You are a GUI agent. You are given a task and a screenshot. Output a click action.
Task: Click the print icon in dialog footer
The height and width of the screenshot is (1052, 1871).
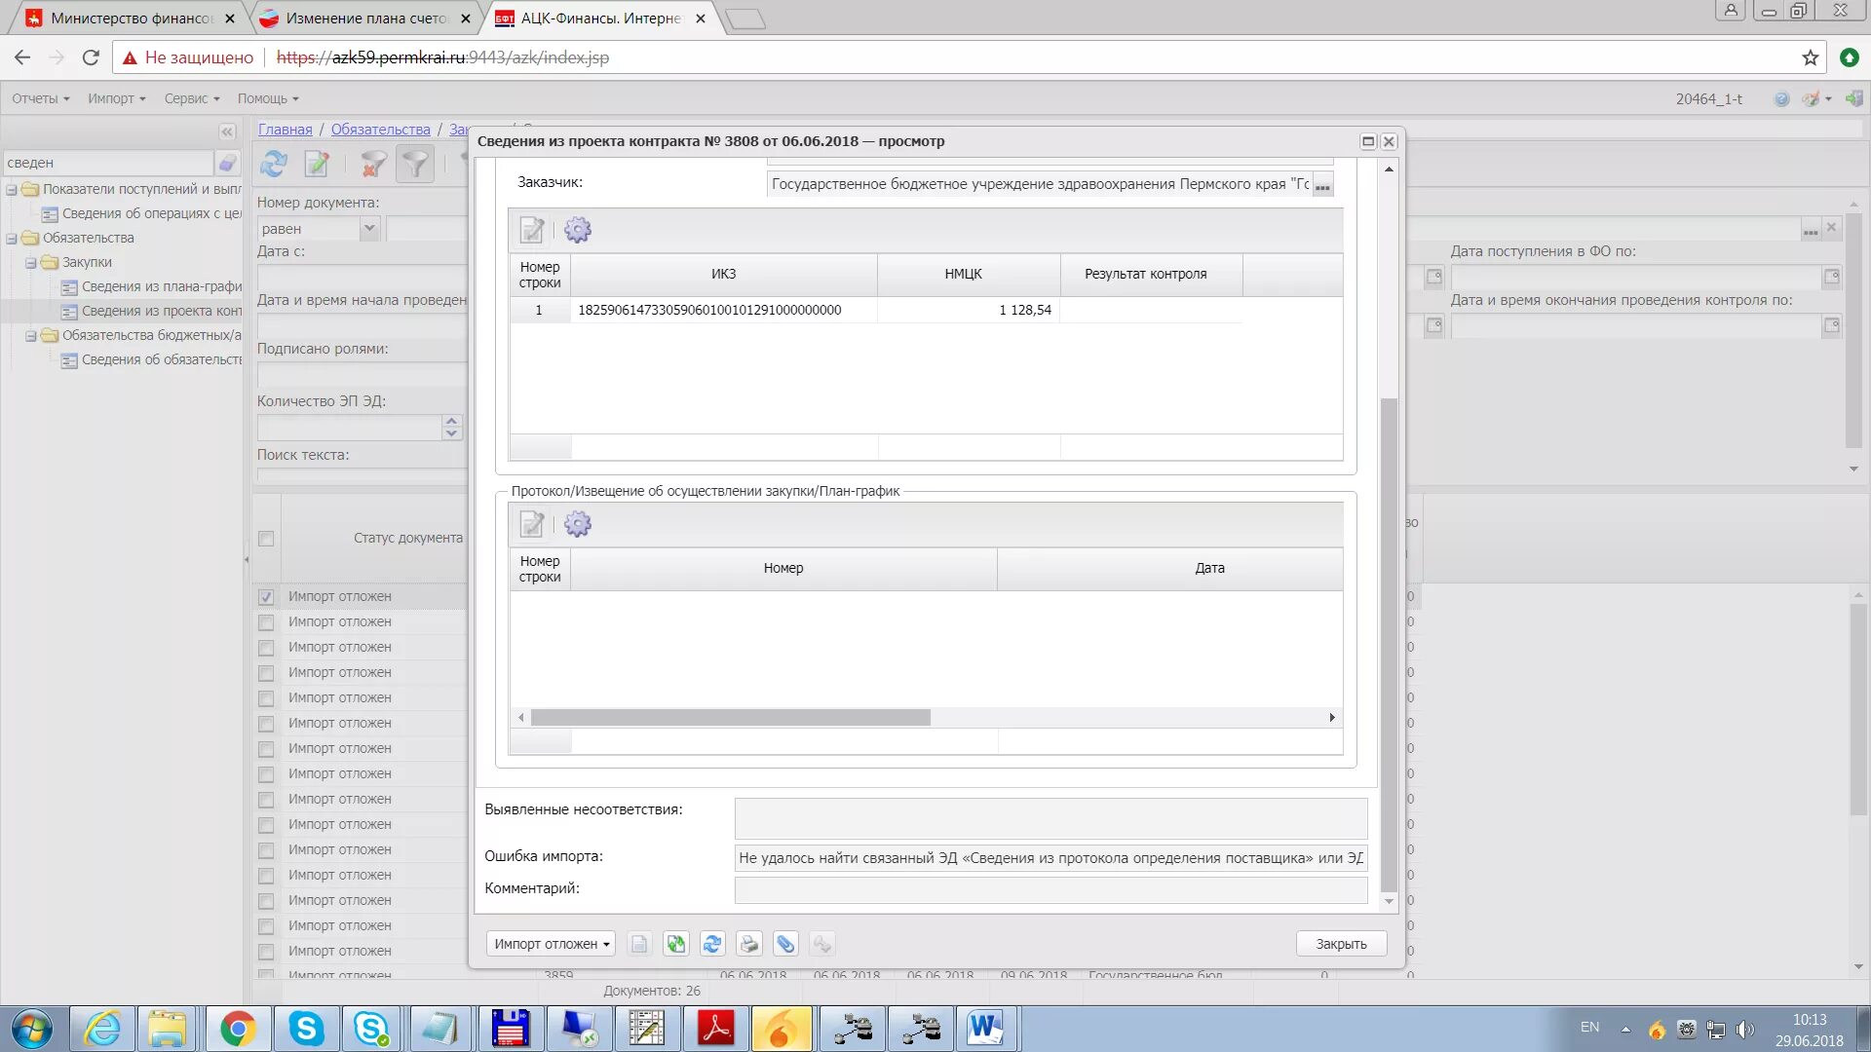748,944
